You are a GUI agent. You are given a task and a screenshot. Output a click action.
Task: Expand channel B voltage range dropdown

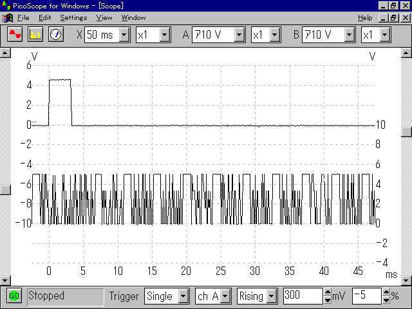tap(349, 34)
